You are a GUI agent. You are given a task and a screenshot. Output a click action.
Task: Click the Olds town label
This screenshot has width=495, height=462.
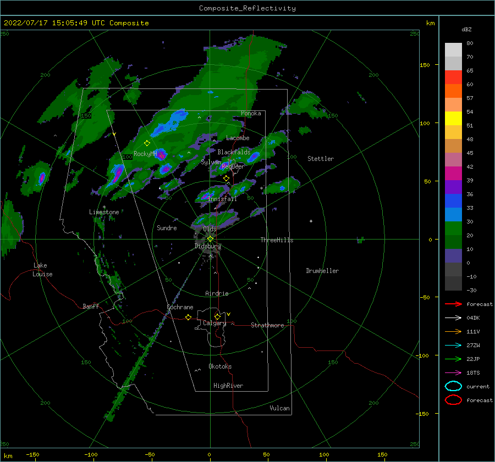coord(210,229)
